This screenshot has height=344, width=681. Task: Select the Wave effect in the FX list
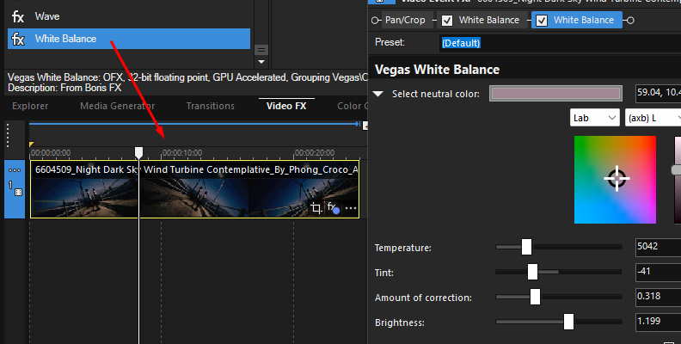129,16
